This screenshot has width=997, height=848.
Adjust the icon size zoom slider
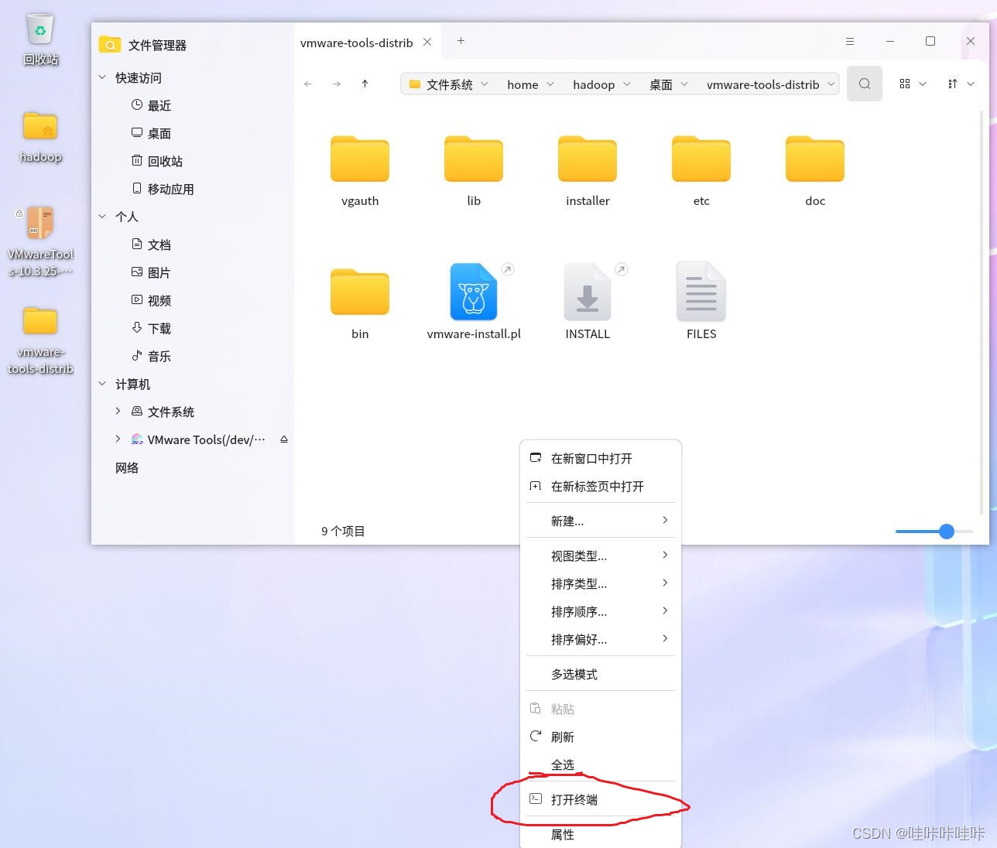pyautogui.click(x=946, y=531)
